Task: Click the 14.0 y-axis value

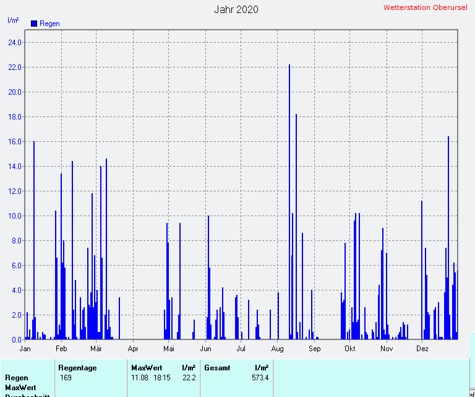Action: (15, 167)
